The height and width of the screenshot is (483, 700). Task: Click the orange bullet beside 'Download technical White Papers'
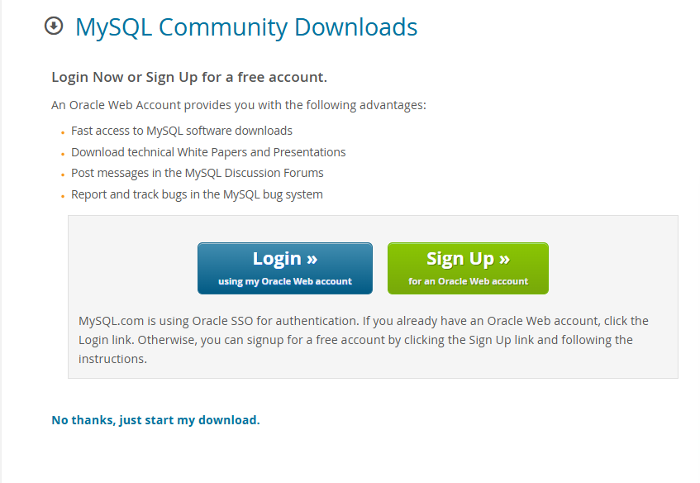click(63, 154)
